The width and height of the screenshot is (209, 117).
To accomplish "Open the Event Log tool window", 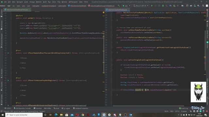I will (x=184, y=108).
